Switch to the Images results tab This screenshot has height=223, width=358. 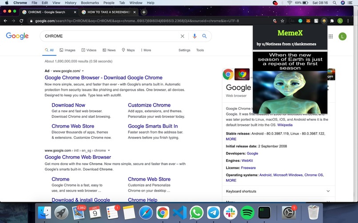click(68, 50)
